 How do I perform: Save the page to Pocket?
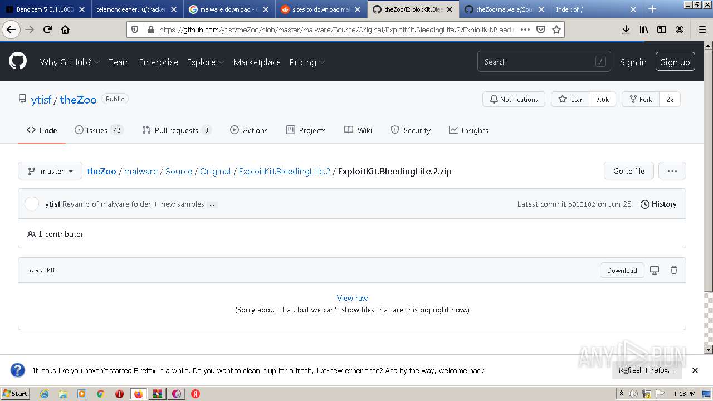540,30
